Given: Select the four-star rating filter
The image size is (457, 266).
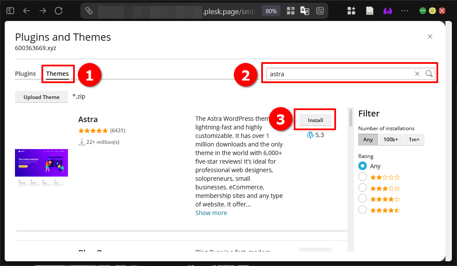Looking at the screenshot, I should [x=362, y=199].
